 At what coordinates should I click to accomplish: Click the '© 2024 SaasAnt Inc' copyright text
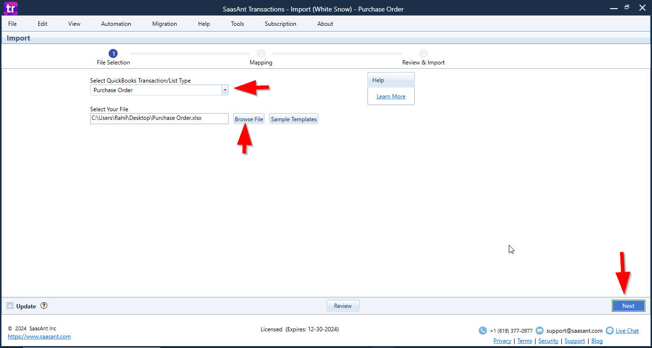click(32, 328)
